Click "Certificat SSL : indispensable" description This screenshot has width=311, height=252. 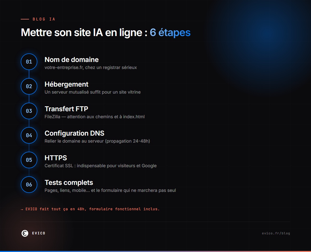click(101, 166)
